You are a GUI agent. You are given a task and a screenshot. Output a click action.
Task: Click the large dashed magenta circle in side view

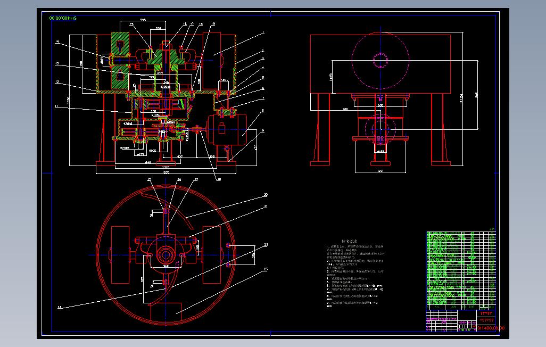[x=380, y=61]
